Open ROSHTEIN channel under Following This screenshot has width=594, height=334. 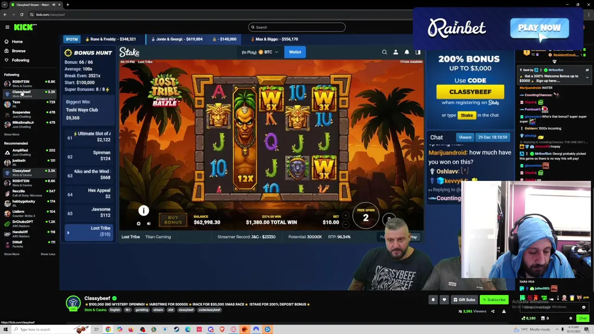click(30, 83)
